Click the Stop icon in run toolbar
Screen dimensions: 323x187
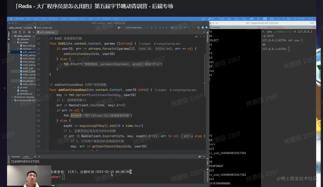coord(166,28)
